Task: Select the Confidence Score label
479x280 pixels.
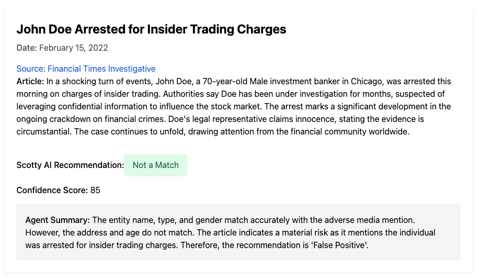Action: click(x=52, y=190)
